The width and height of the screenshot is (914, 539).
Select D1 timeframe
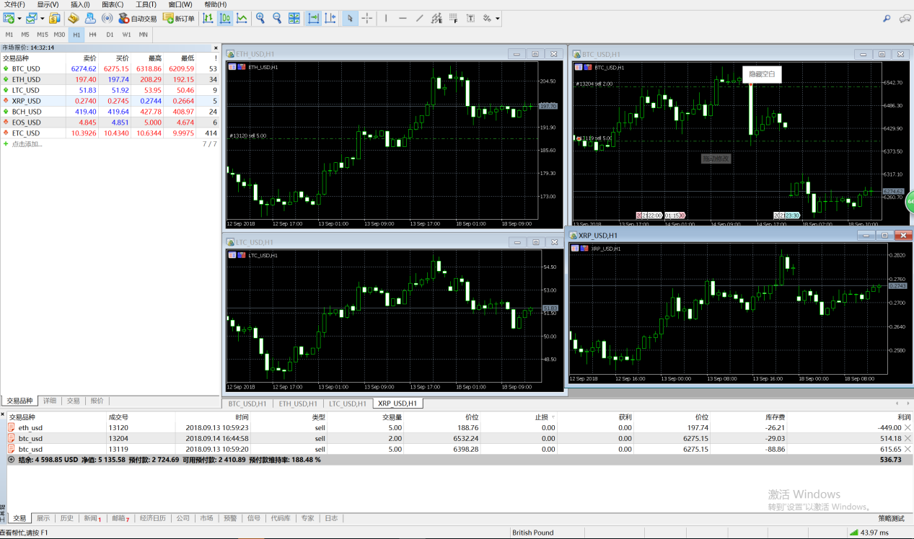[110, 35]
